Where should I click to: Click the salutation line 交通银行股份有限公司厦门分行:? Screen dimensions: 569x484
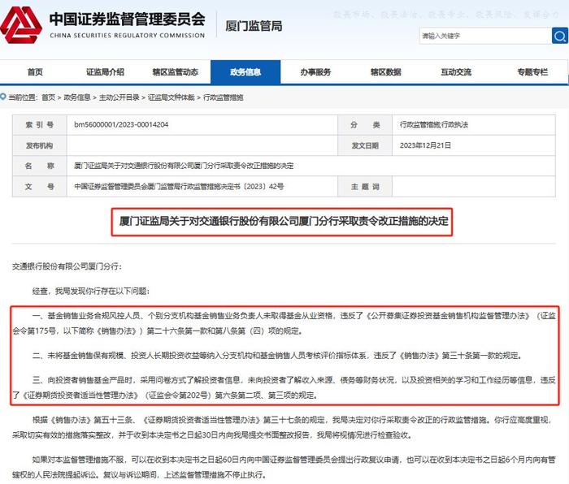click(x=67, y=266)
